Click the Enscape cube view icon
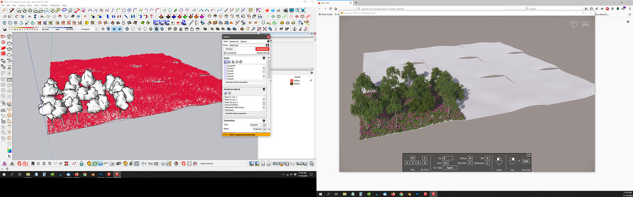Viewport: 633px width, 197px height. [x=573, y=24]
